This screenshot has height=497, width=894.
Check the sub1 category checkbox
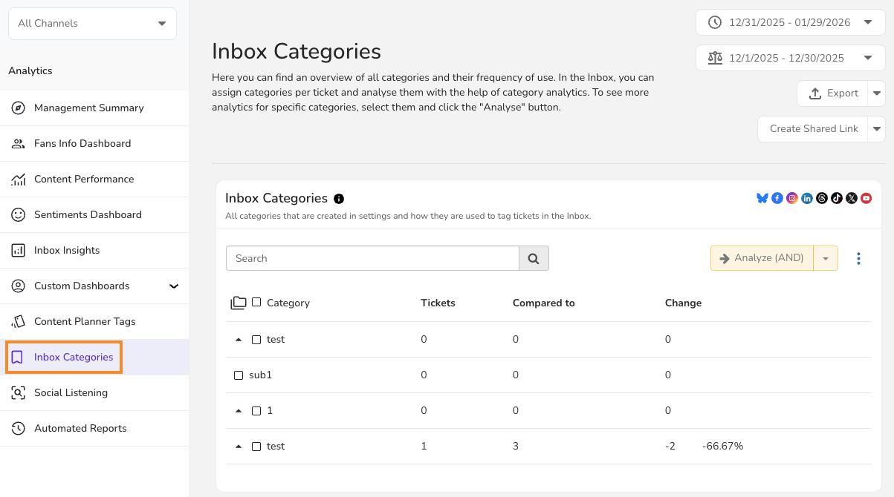[239, 375]
